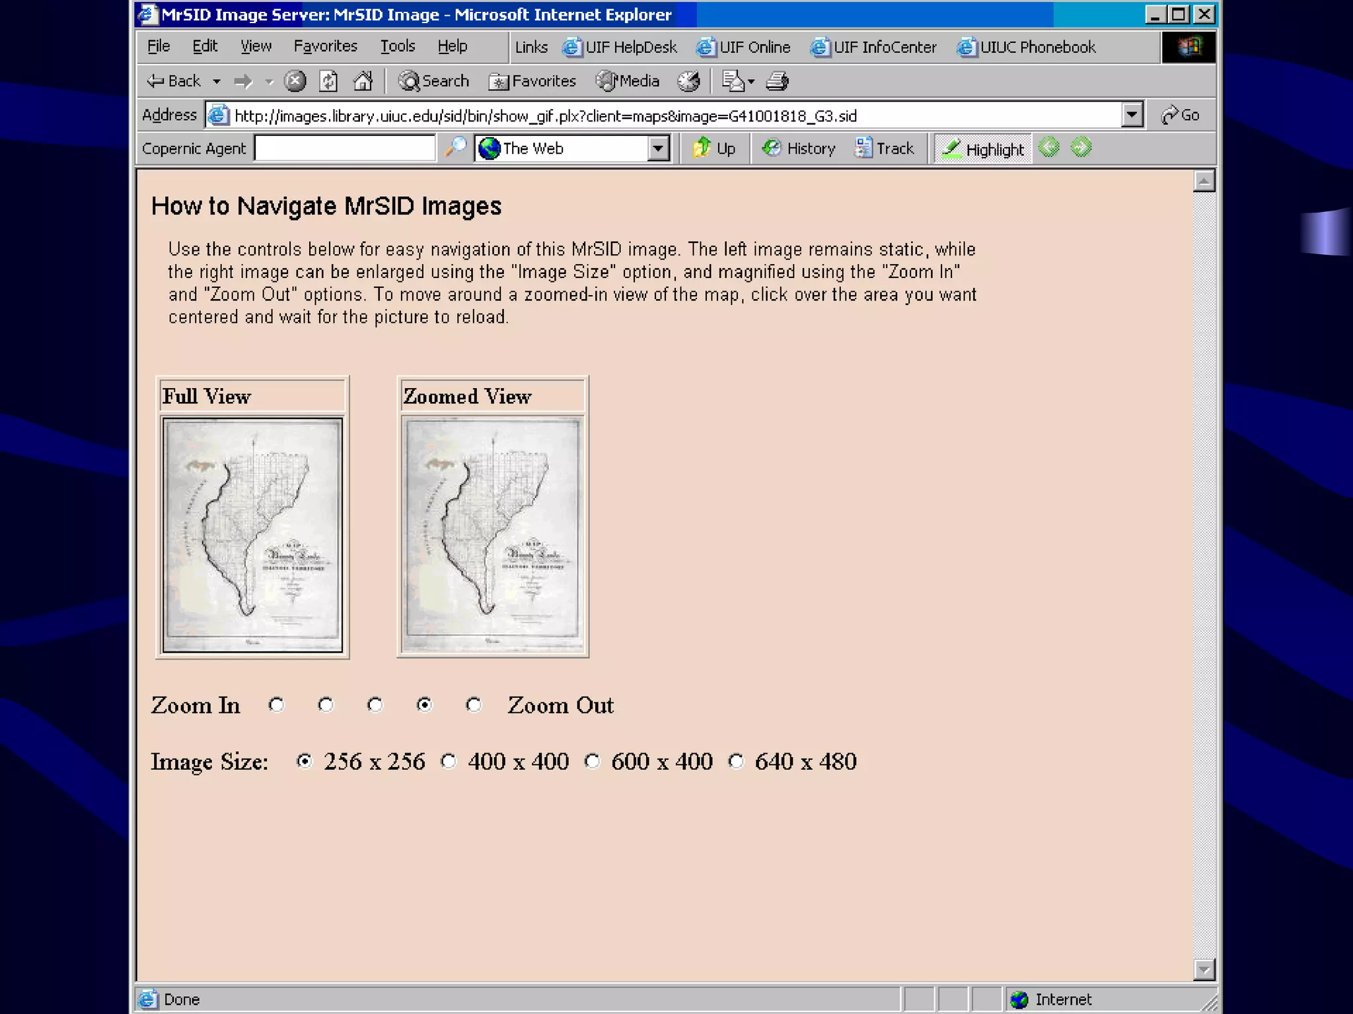Expand the Back button history arrow

[217, 81]
